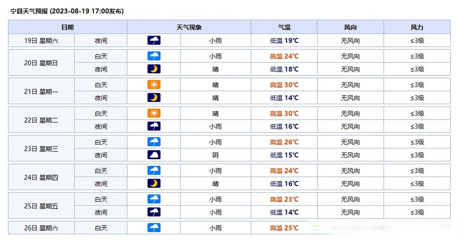Click 白天 label in 26日 row

[101, 228]
